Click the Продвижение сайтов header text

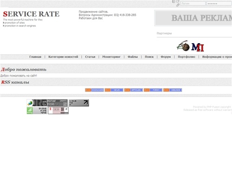click(93, 12)
